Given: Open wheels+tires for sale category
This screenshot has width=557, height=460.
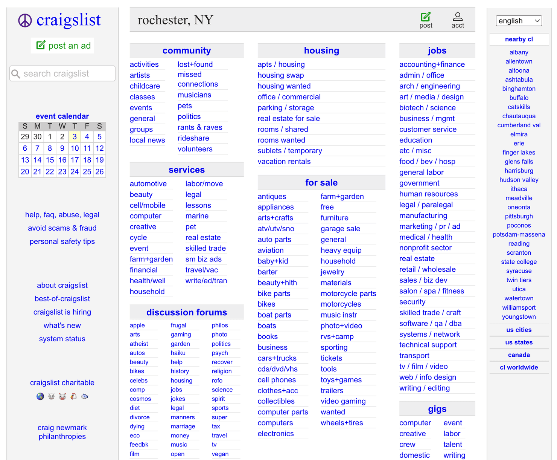Looking at the screenshot, I should point(341,423).
